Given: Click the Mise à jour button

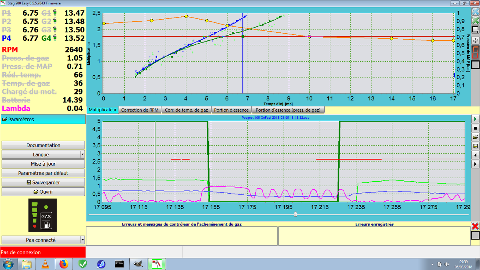Looking at the screenshot, I should coord(43,164).
